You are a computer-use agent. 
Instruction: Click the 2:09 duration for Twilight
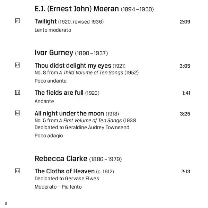point(185,21)
